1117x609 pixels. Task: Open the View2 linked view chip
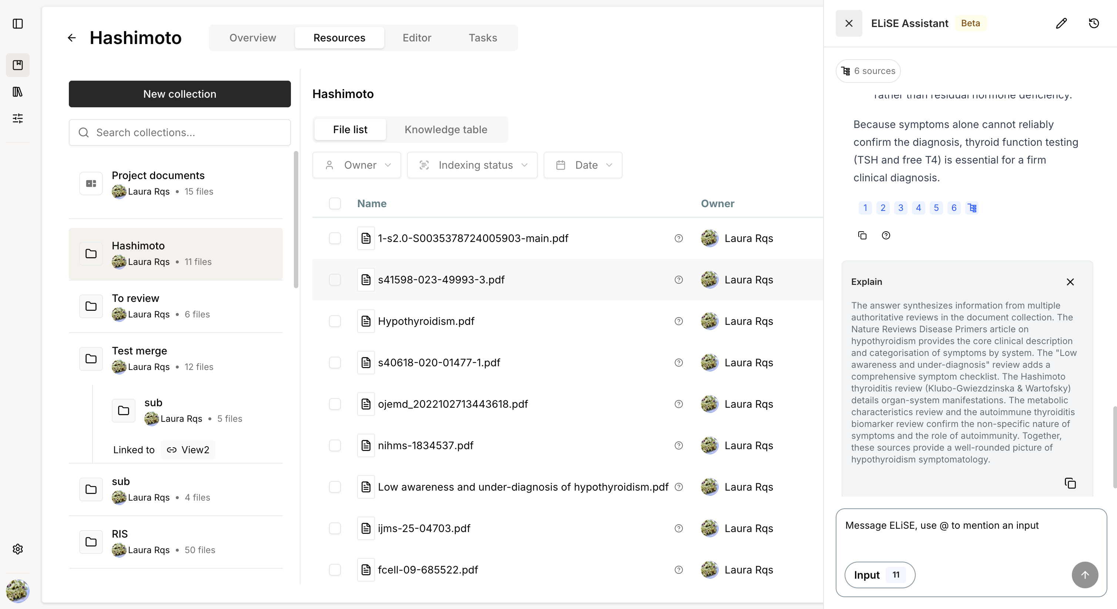[x=188, y=450]
